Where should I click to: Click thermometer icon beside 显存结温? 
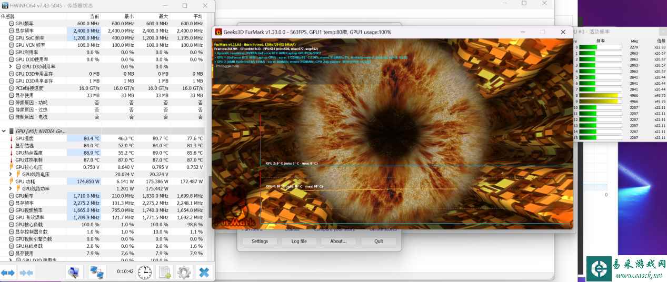(11, 146)
